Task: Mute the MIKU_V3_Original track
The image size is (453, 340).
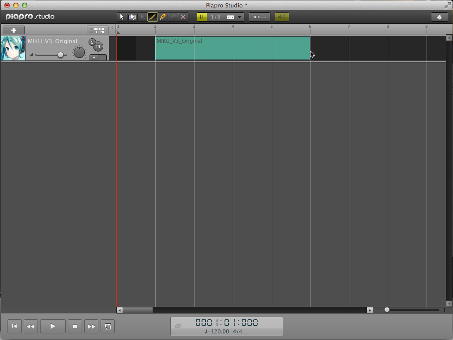Action: (x=98, y=46)
